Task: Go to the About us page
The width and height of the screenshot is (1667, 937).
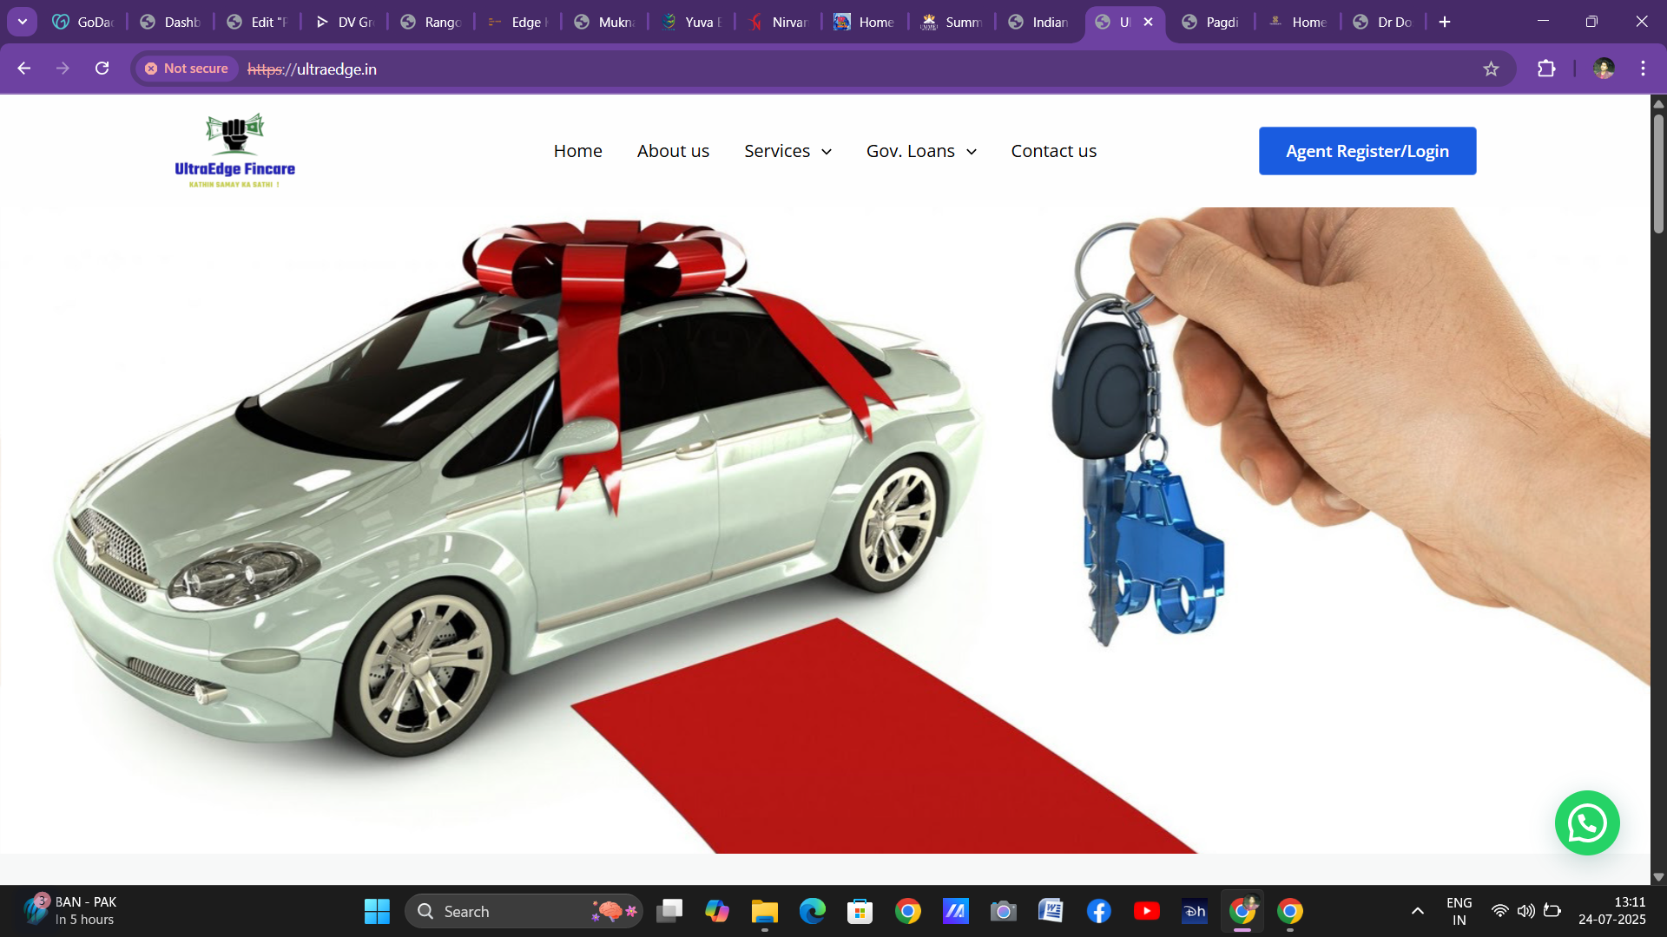Action: pyautogui.click(x=673, y=151)
